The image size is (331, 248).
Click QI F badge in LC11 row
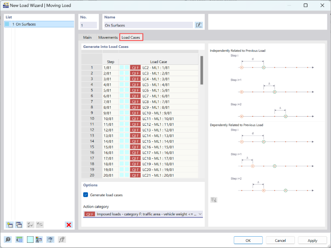coord(135,119)
